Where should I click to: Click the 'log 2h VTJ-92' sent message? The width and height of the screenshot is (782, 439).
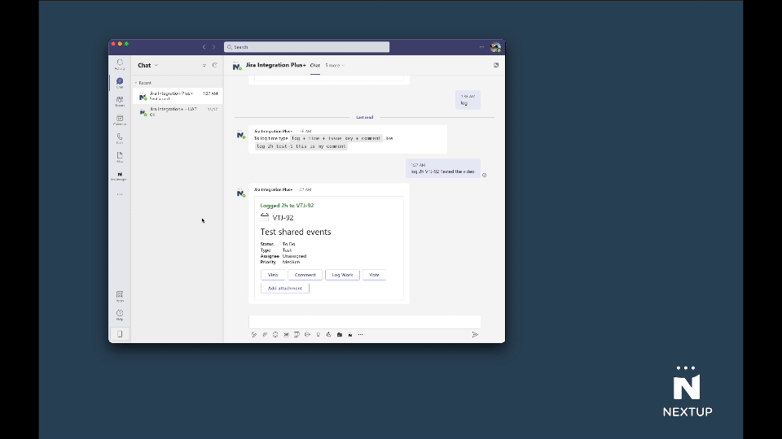pyautogui.click(x=443, y=168)
